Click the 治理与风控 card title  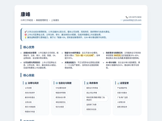point(33,83)
